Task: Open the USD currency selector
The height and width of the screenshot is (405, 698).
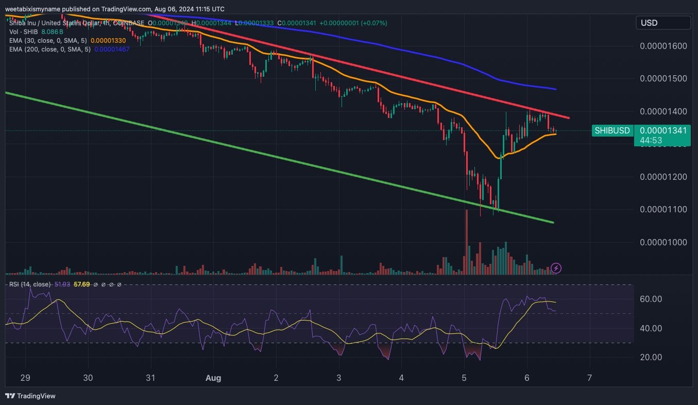Action: pyautogui.click(x=663, y=23)
